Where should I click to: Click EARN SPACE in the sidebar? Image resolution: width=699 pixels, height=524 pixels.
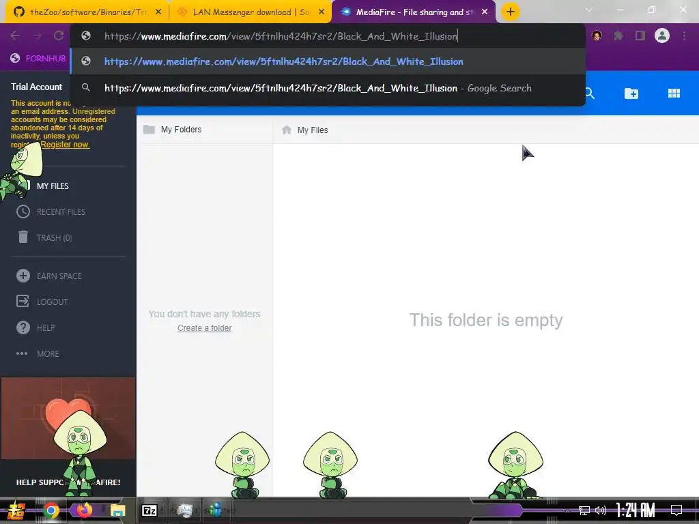tap(59, 276)
